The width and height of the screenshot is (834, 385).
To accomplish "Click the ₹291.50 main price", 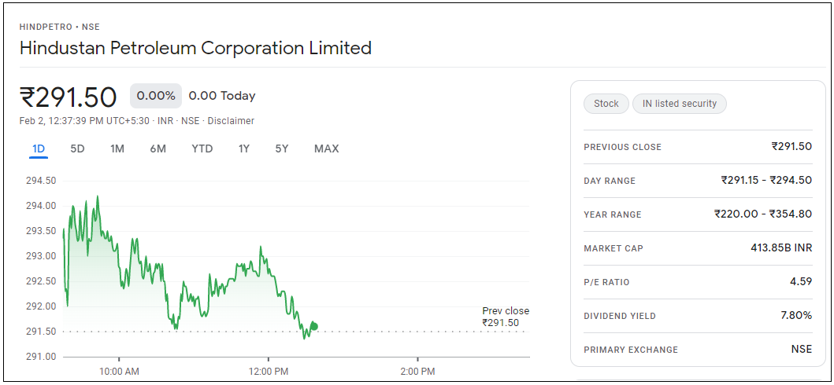I will tap(68, 97).
